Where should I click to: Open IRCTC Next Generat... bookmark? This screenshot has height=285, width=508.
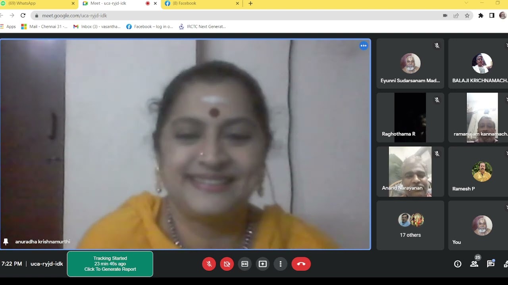point(202,27)
